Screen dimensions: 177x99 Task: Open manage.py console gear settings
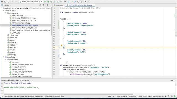pyautogui.click(x=172, y=80)
